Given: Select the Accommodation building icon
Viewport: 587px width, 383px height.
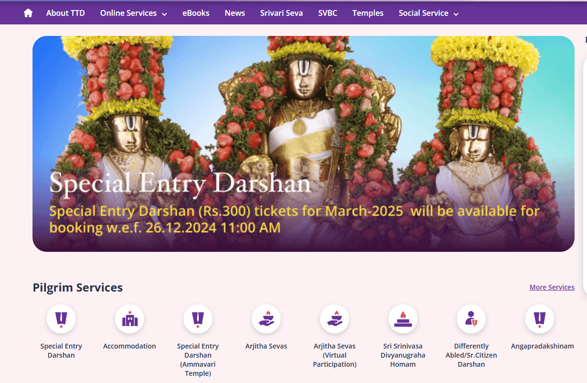Looking at the screenshot, I should pos(130,319).
